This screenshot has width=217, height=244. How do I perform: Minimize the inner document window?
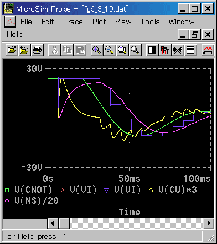[x=183, y=35]
